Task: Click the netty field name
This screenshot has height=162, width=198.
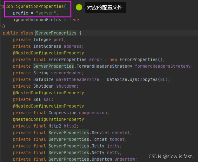Action: (113, 153)
